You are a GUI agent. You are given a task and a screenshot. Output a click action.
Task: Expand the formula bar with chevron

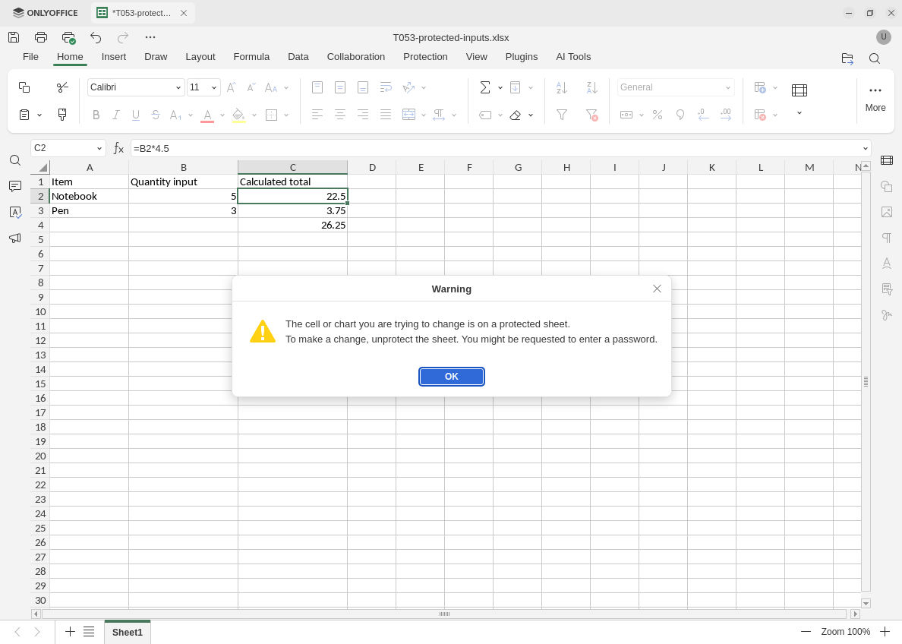[866, 149]
